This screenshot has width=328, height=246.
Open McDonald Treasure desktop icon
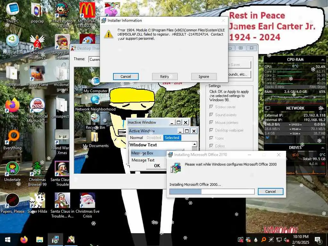(87, 15)
